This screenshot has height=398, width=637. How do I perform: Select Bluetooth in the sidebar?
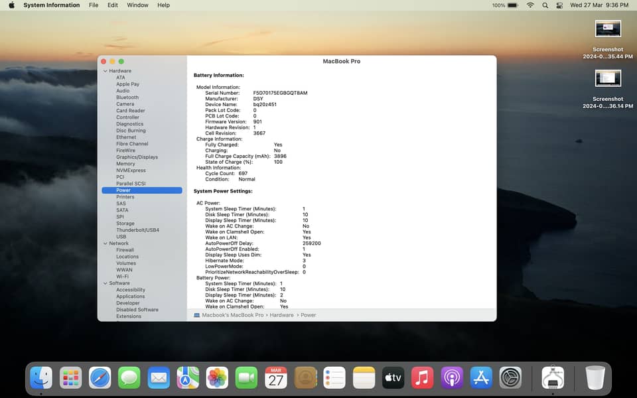(127, 98)
